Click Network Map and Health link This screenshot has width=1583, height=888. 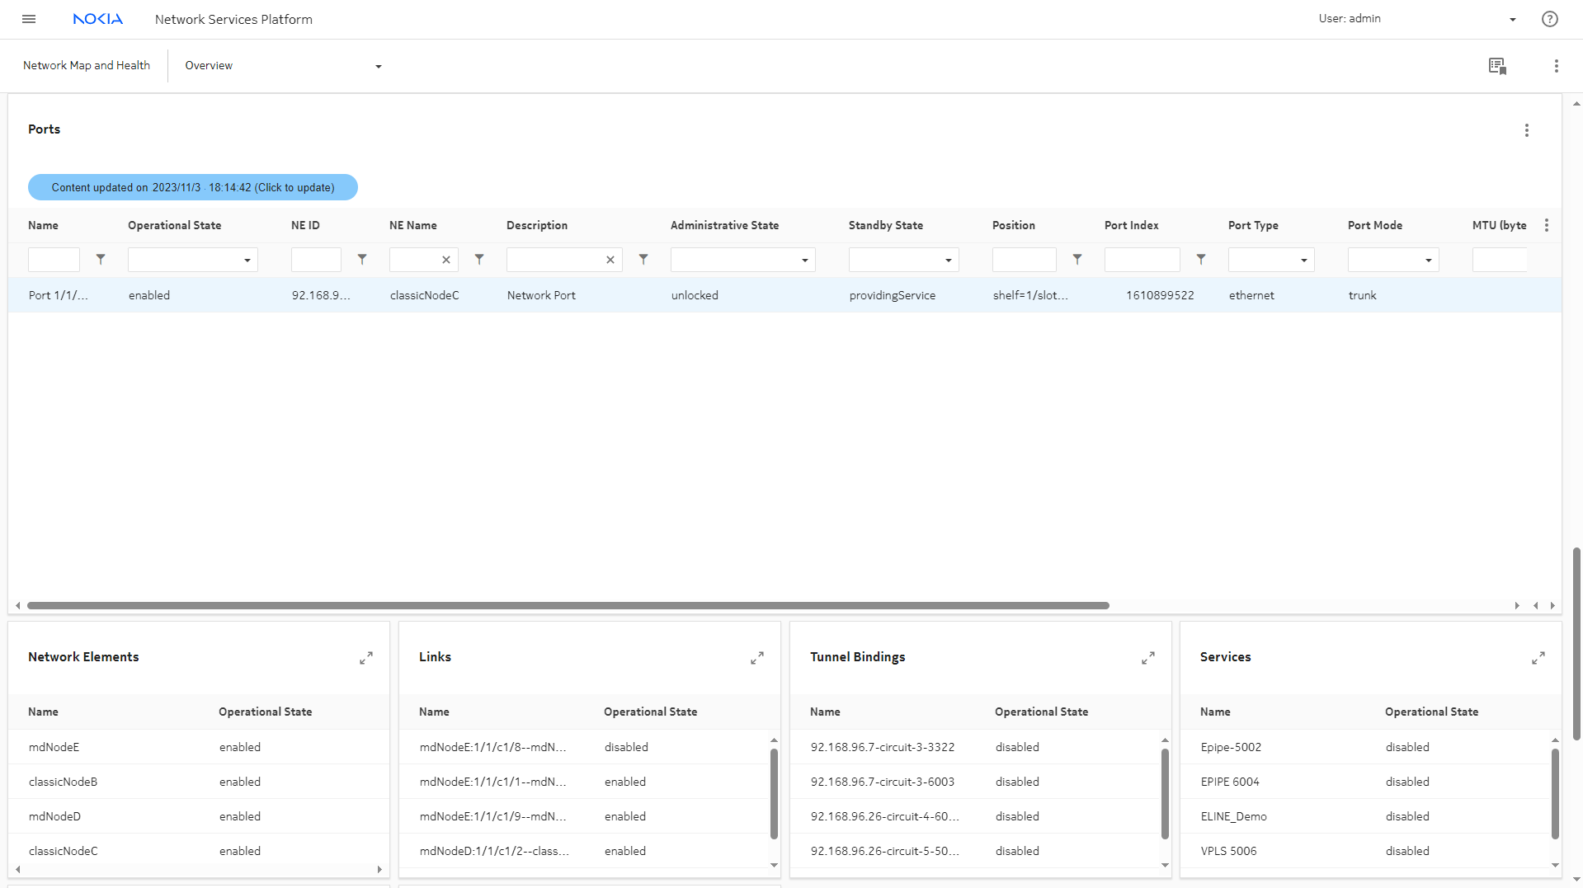pos(87,66)
